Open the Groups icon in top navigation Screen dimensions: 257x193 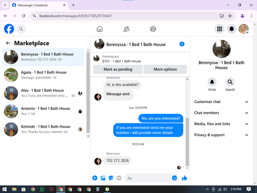(153, 29)
